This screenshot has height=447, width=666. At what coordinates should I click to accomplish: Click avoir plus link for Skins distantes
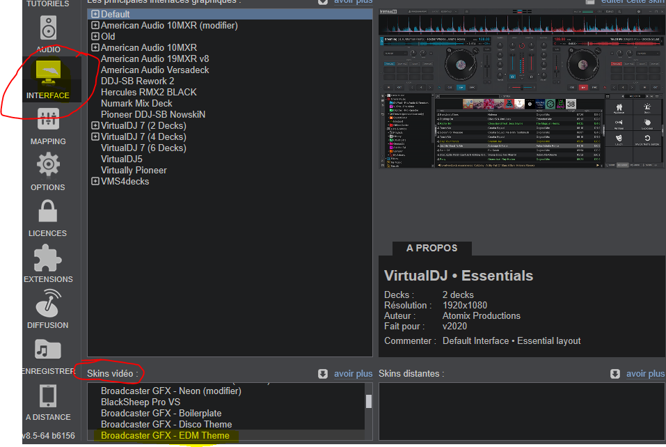click(645, 373)
